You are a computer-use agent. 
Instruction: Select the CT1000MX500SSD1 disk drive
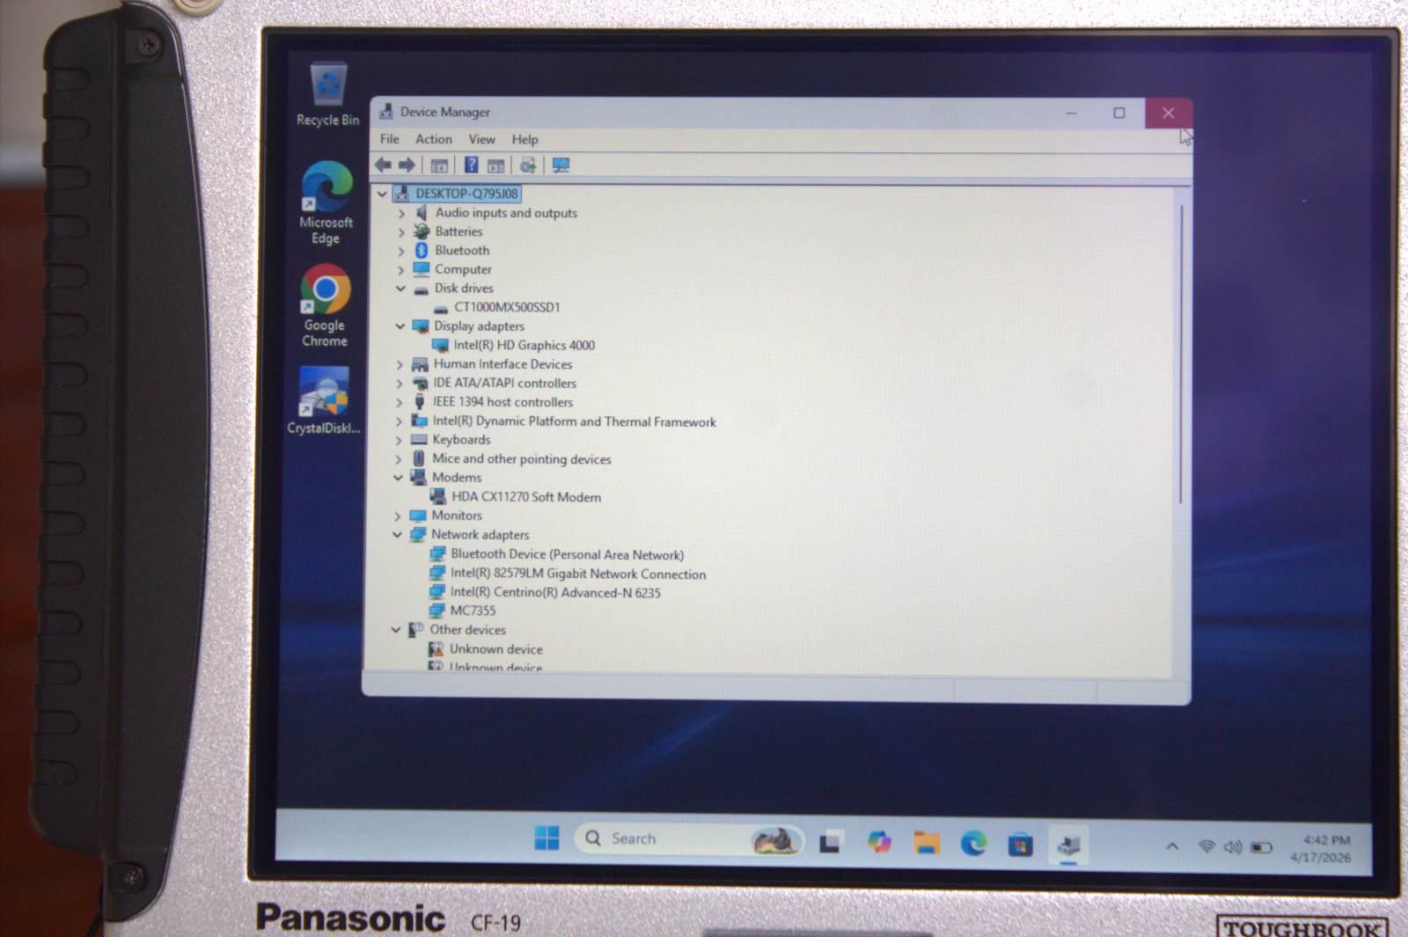click(x=506, y=307)
